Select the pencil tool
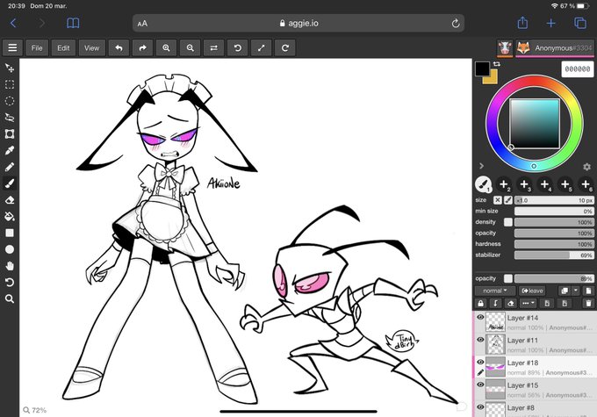Image resolution: width=597 pixels, height=417 pixels. pyautogui.click(x=10, y=167)
